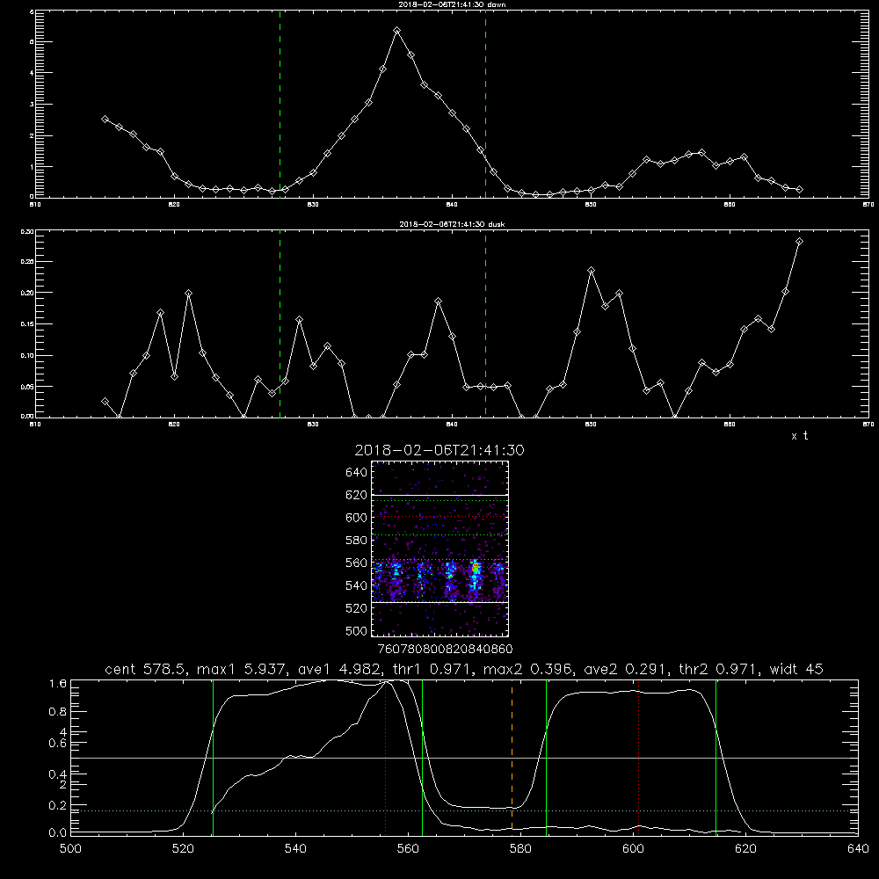Screen dimensions: 879x879
Task: Click the first diamond marker of dawn curve
Action: 105,119
